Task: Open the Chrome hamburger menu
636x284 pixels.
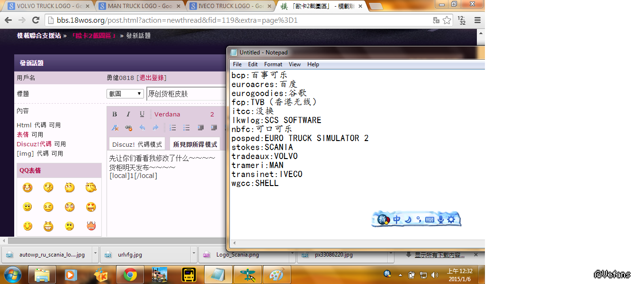Action: 477,20
